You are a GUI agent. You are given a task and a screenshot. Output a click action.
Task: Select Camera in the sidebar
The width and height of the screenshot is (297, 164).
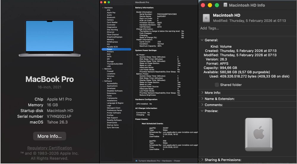coord(110,20)
